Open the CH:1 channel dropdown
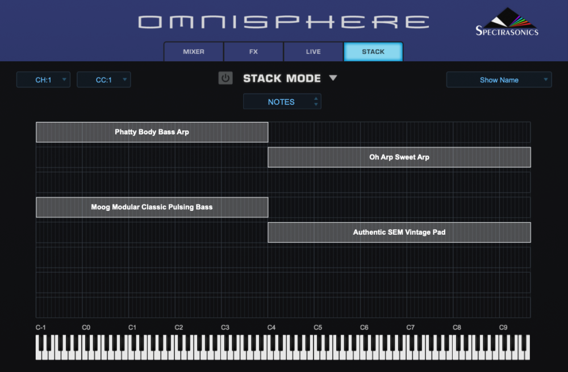This screenshot has width=568, height=372. click(44, 79)
